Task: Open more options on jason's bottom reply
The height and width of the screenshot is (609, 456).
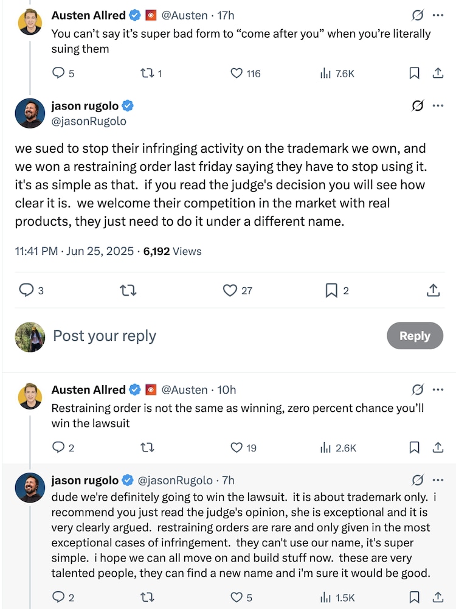Action: (438, 480)
